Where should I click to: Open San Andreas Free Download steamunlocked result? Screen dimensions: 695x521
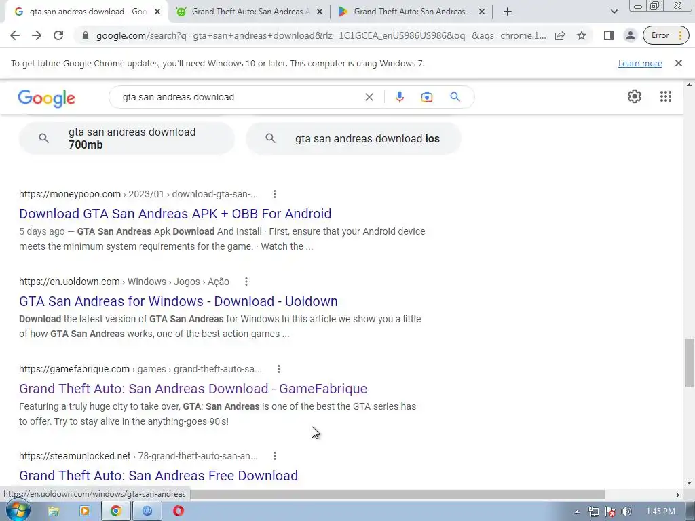tap(158, 476)
